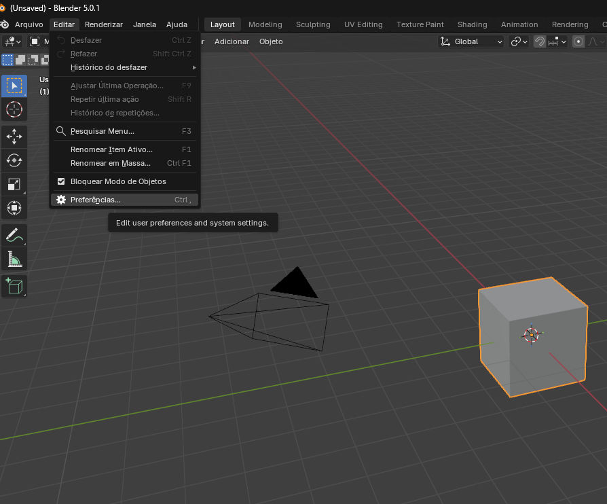Choose the set new selection mode icon
The height and width of the screenshot is (504, 607).
(7, 60)
